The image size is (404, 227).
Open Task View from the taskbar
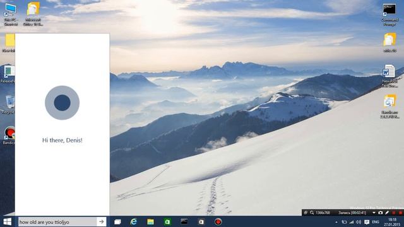point(117,221)
